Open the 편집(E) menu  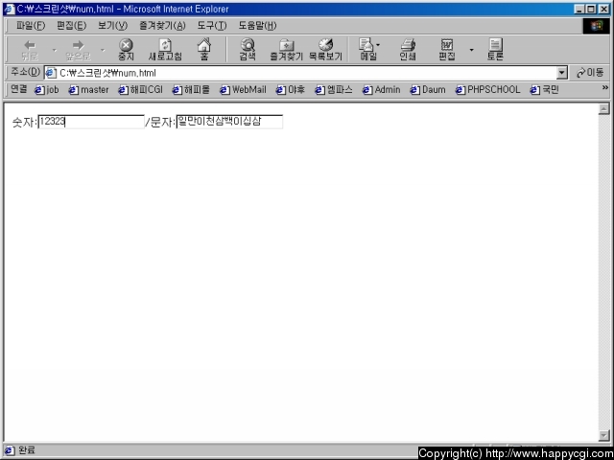[x=71, y=26]
